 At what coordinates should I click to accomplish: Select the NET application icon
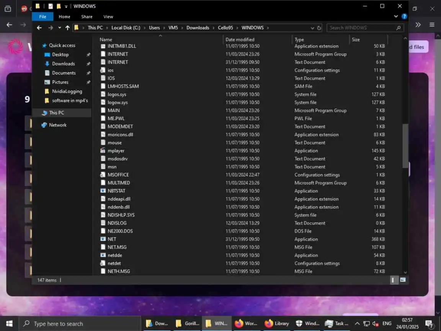pyautogui.click(x=103, y=239)
